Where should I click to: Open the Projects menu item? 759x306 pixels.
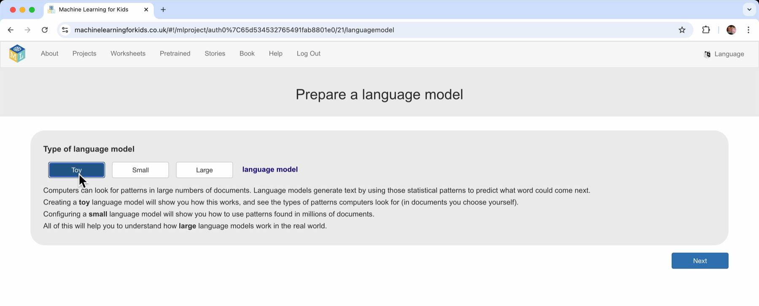click(x=84, y=53)
